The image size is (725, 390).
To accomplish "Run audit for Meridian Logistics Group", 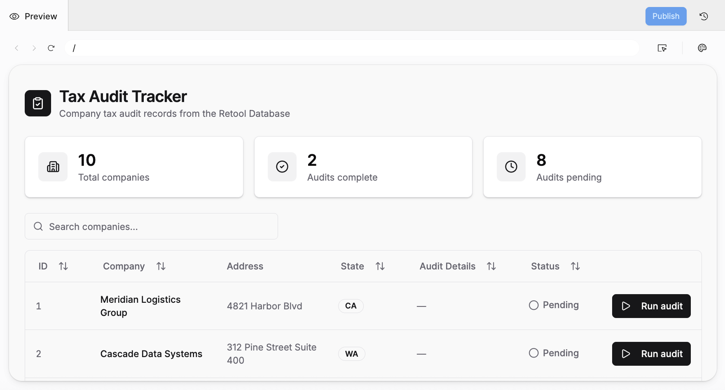I will click(651, 306).
